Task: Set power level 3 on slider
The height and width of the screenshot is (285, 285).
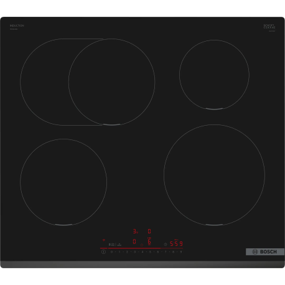Action: (135, 252)
